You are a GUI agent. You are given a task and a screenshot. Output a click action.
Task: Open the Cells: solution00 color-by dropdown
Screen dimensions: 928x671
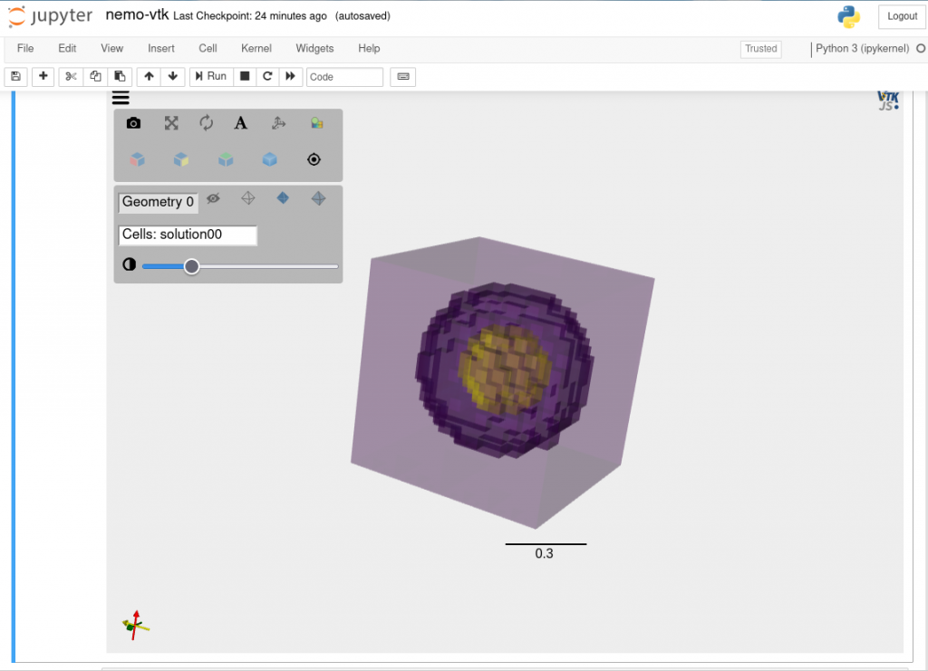(188, 235)
